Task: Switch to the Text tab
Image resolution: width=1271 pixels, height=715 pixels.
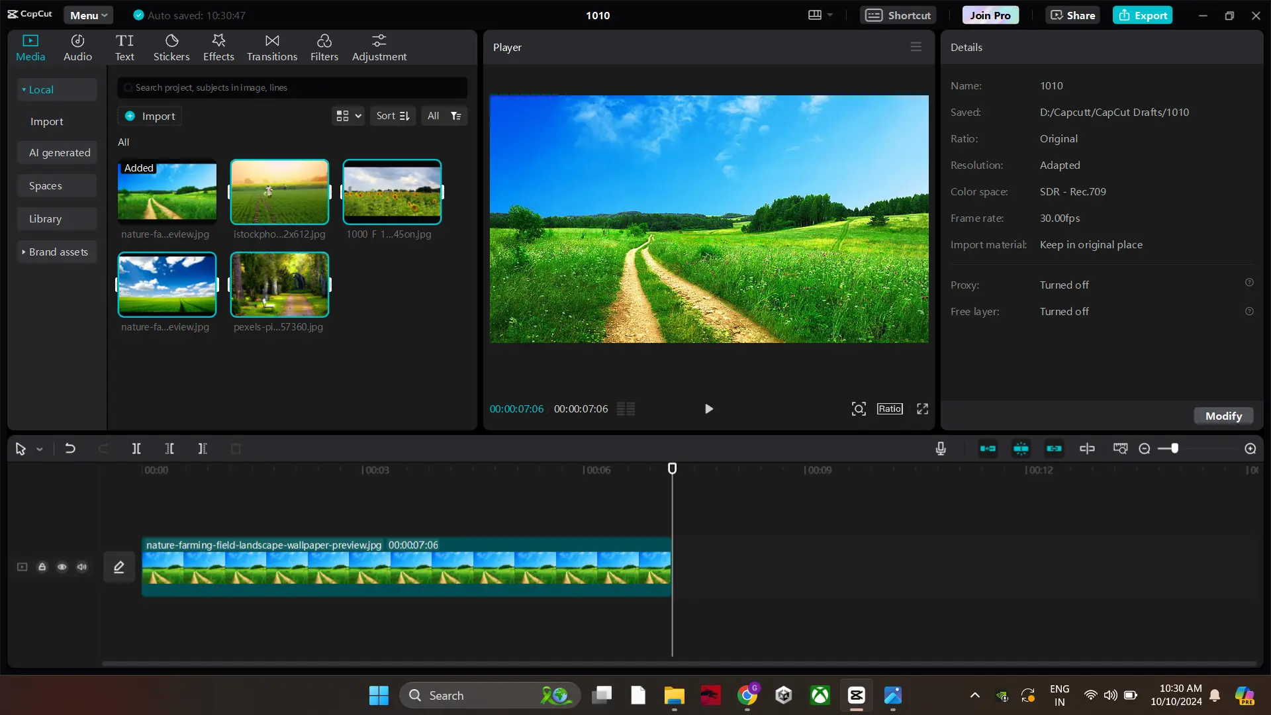Action: (x=124, y=48)
